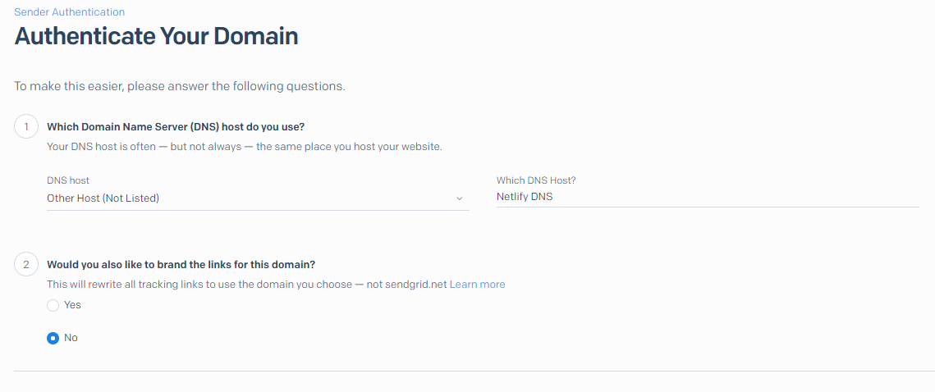
Task: Expand the DNS host dropdown chevron
Action: click(459, 198)
